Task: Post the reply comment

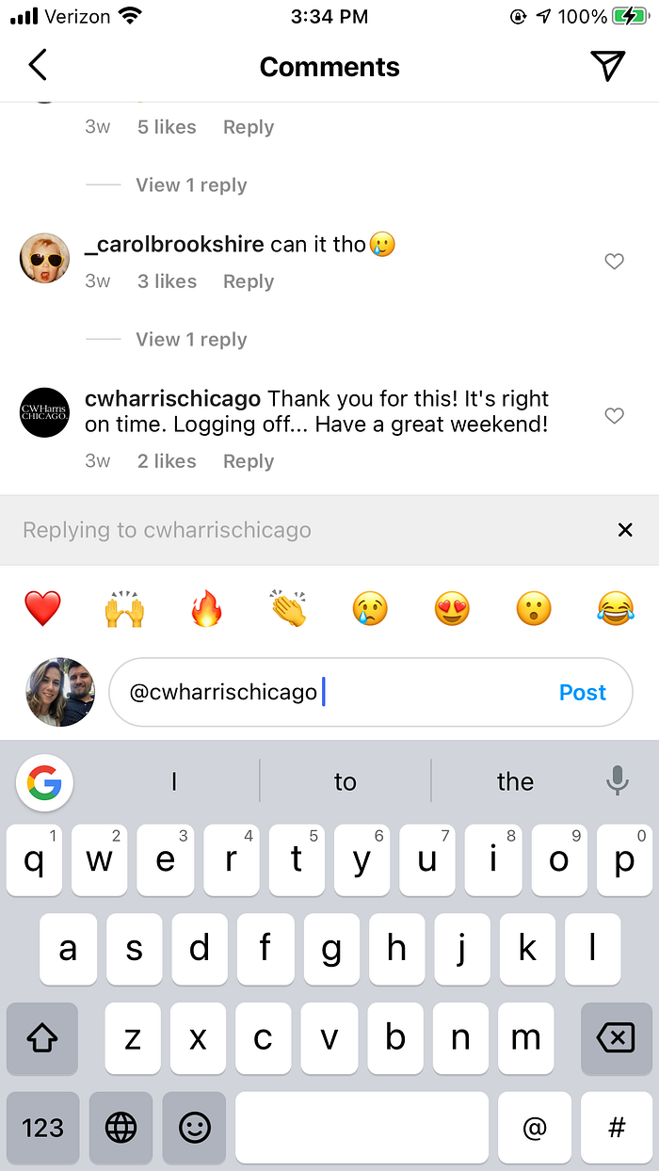Action: [x=583, y=693]
